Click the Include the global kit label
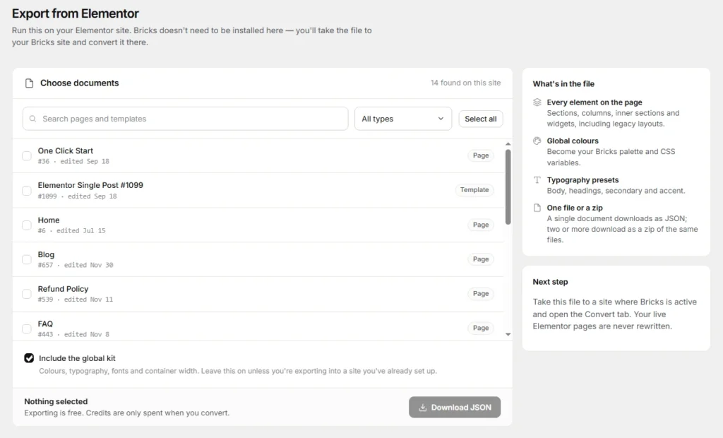This screenshot has height=438, width=723. click(x=77, y=358)
